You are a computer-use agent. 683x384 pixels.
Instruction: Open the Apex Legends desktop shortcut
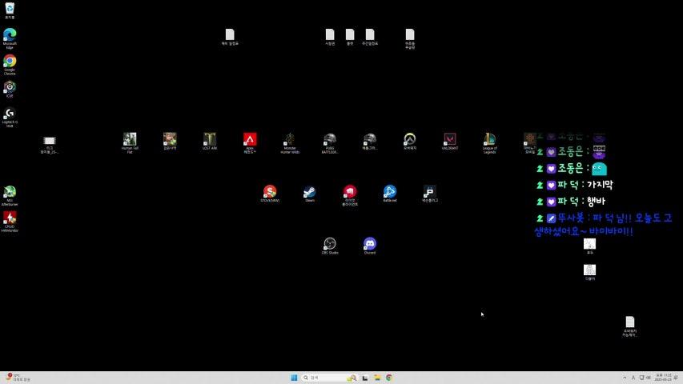click(250, 143)
